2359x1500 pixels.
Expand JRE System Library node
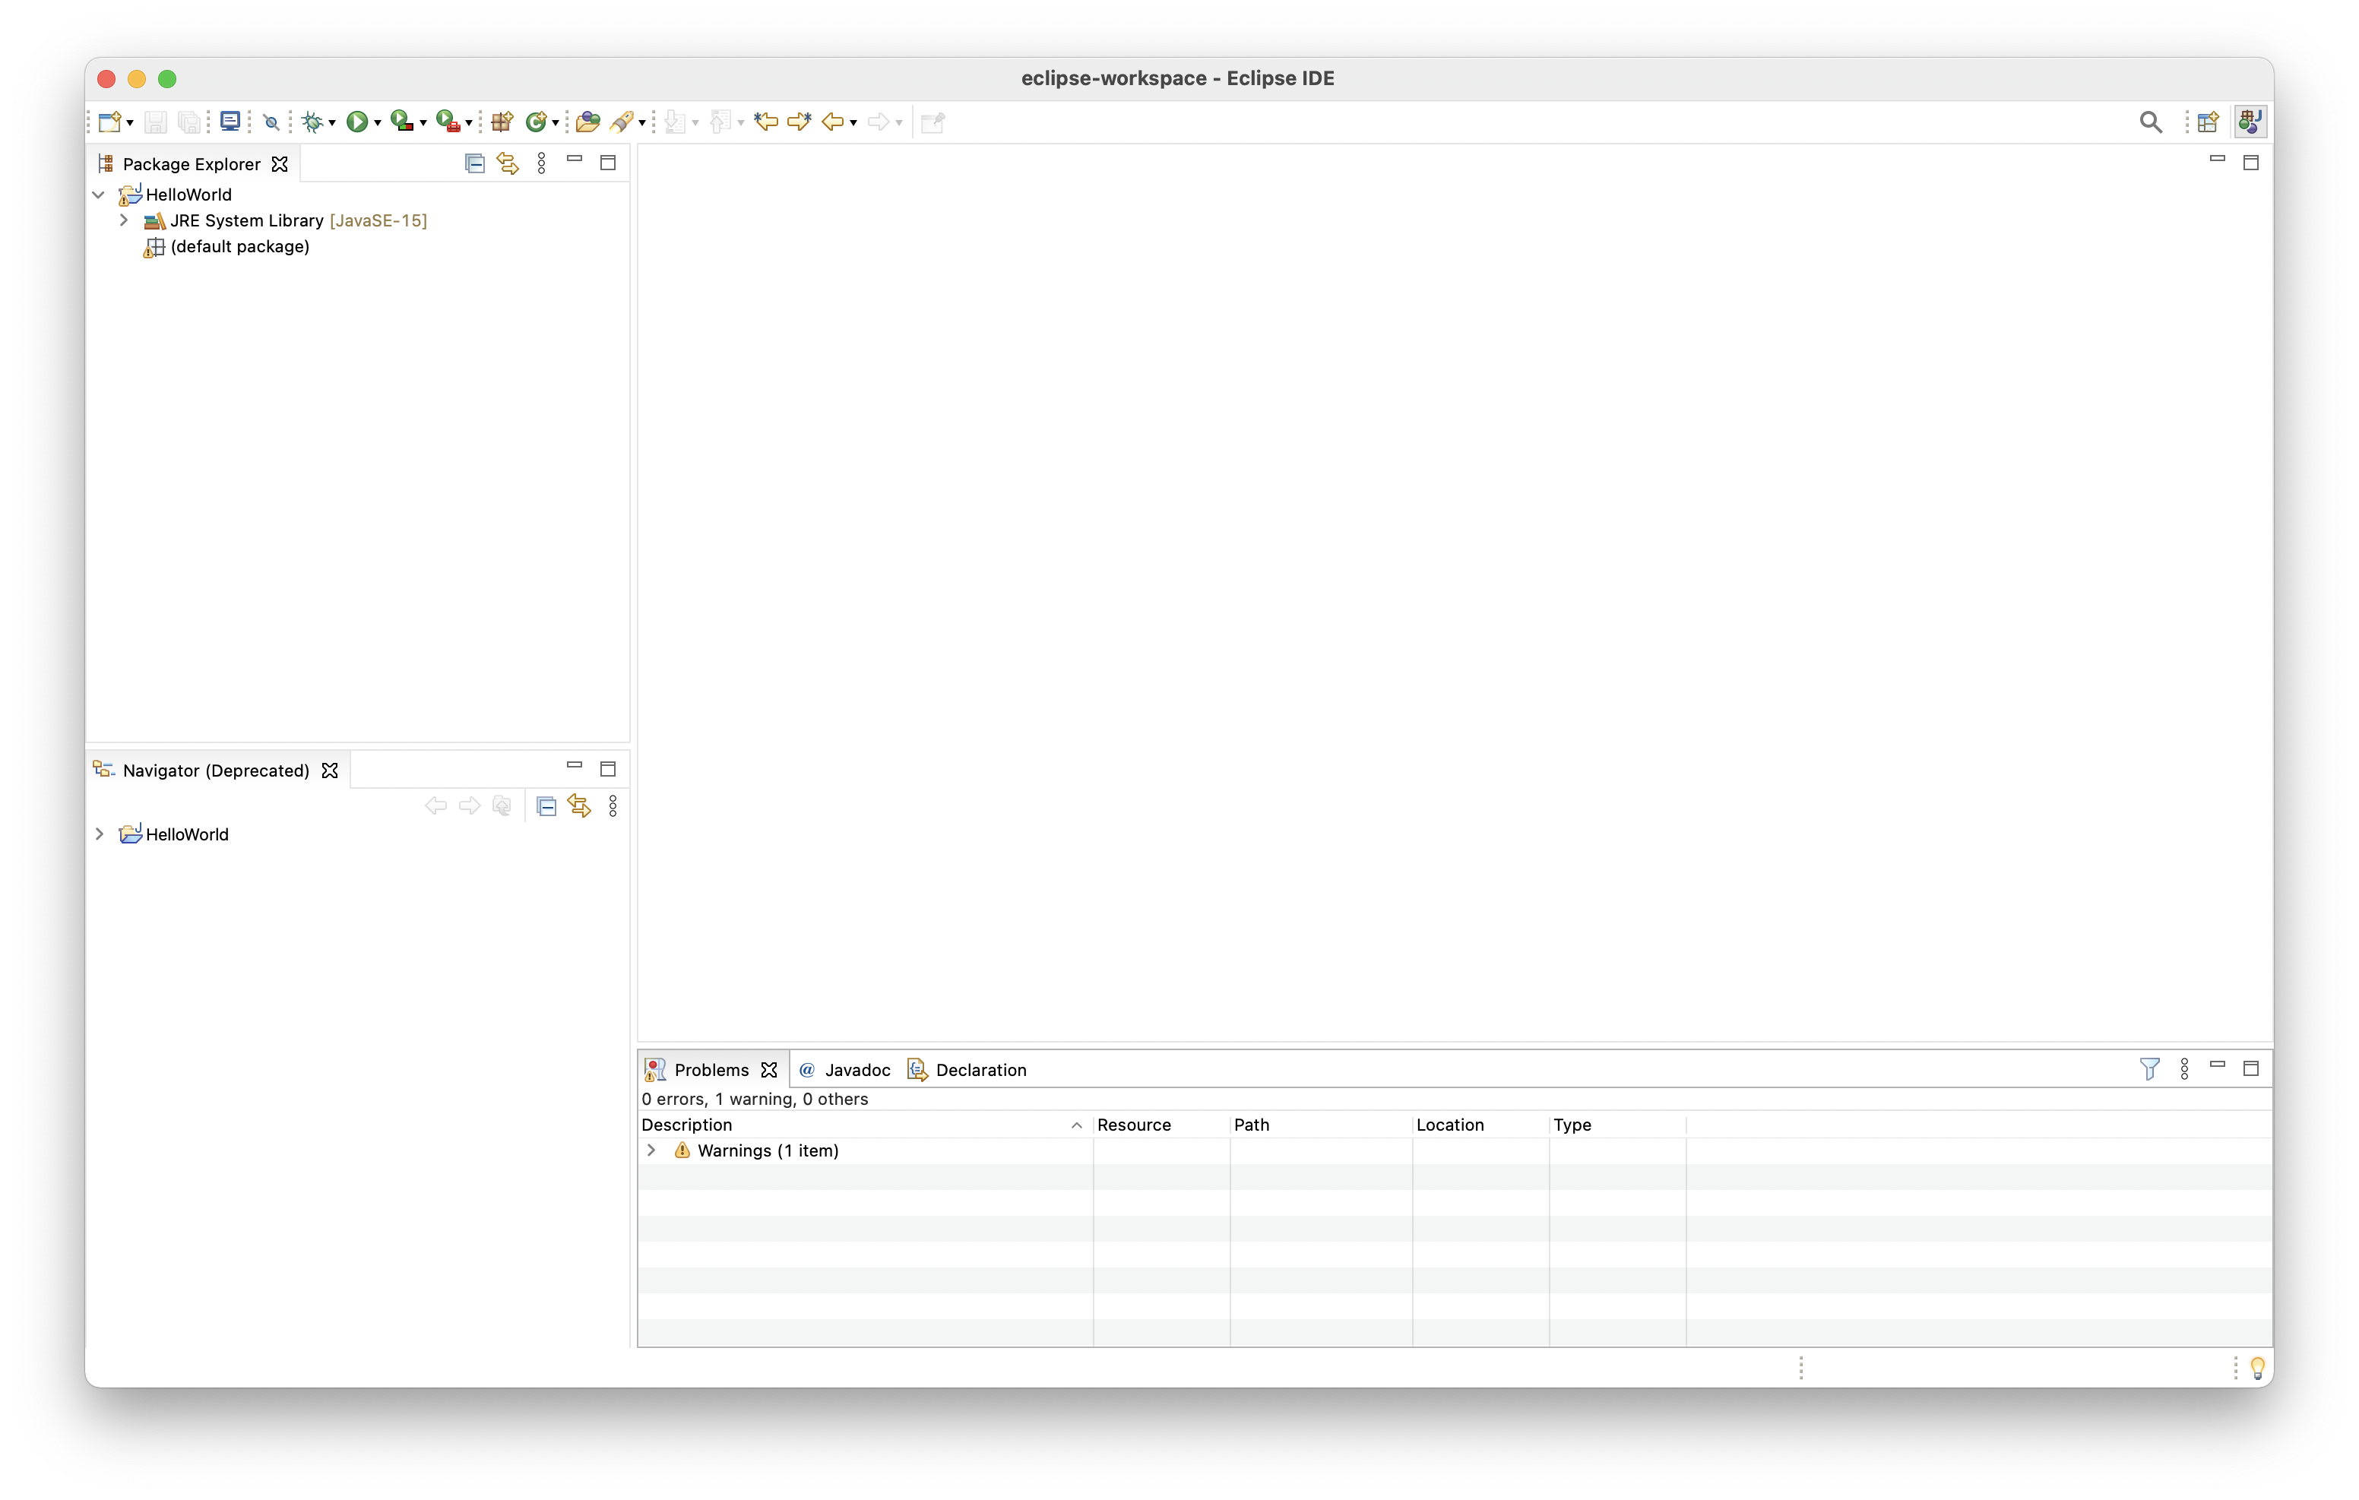click(125, 220)
